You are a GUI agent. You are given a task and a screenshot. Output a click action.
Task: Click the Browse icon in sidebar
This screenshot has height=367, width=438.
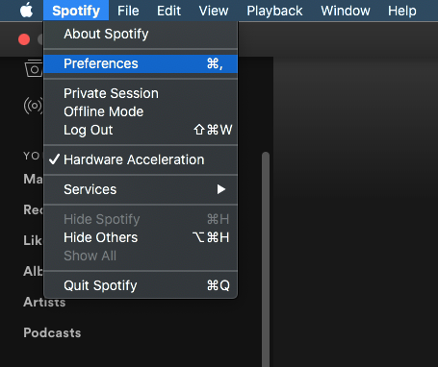34,68
